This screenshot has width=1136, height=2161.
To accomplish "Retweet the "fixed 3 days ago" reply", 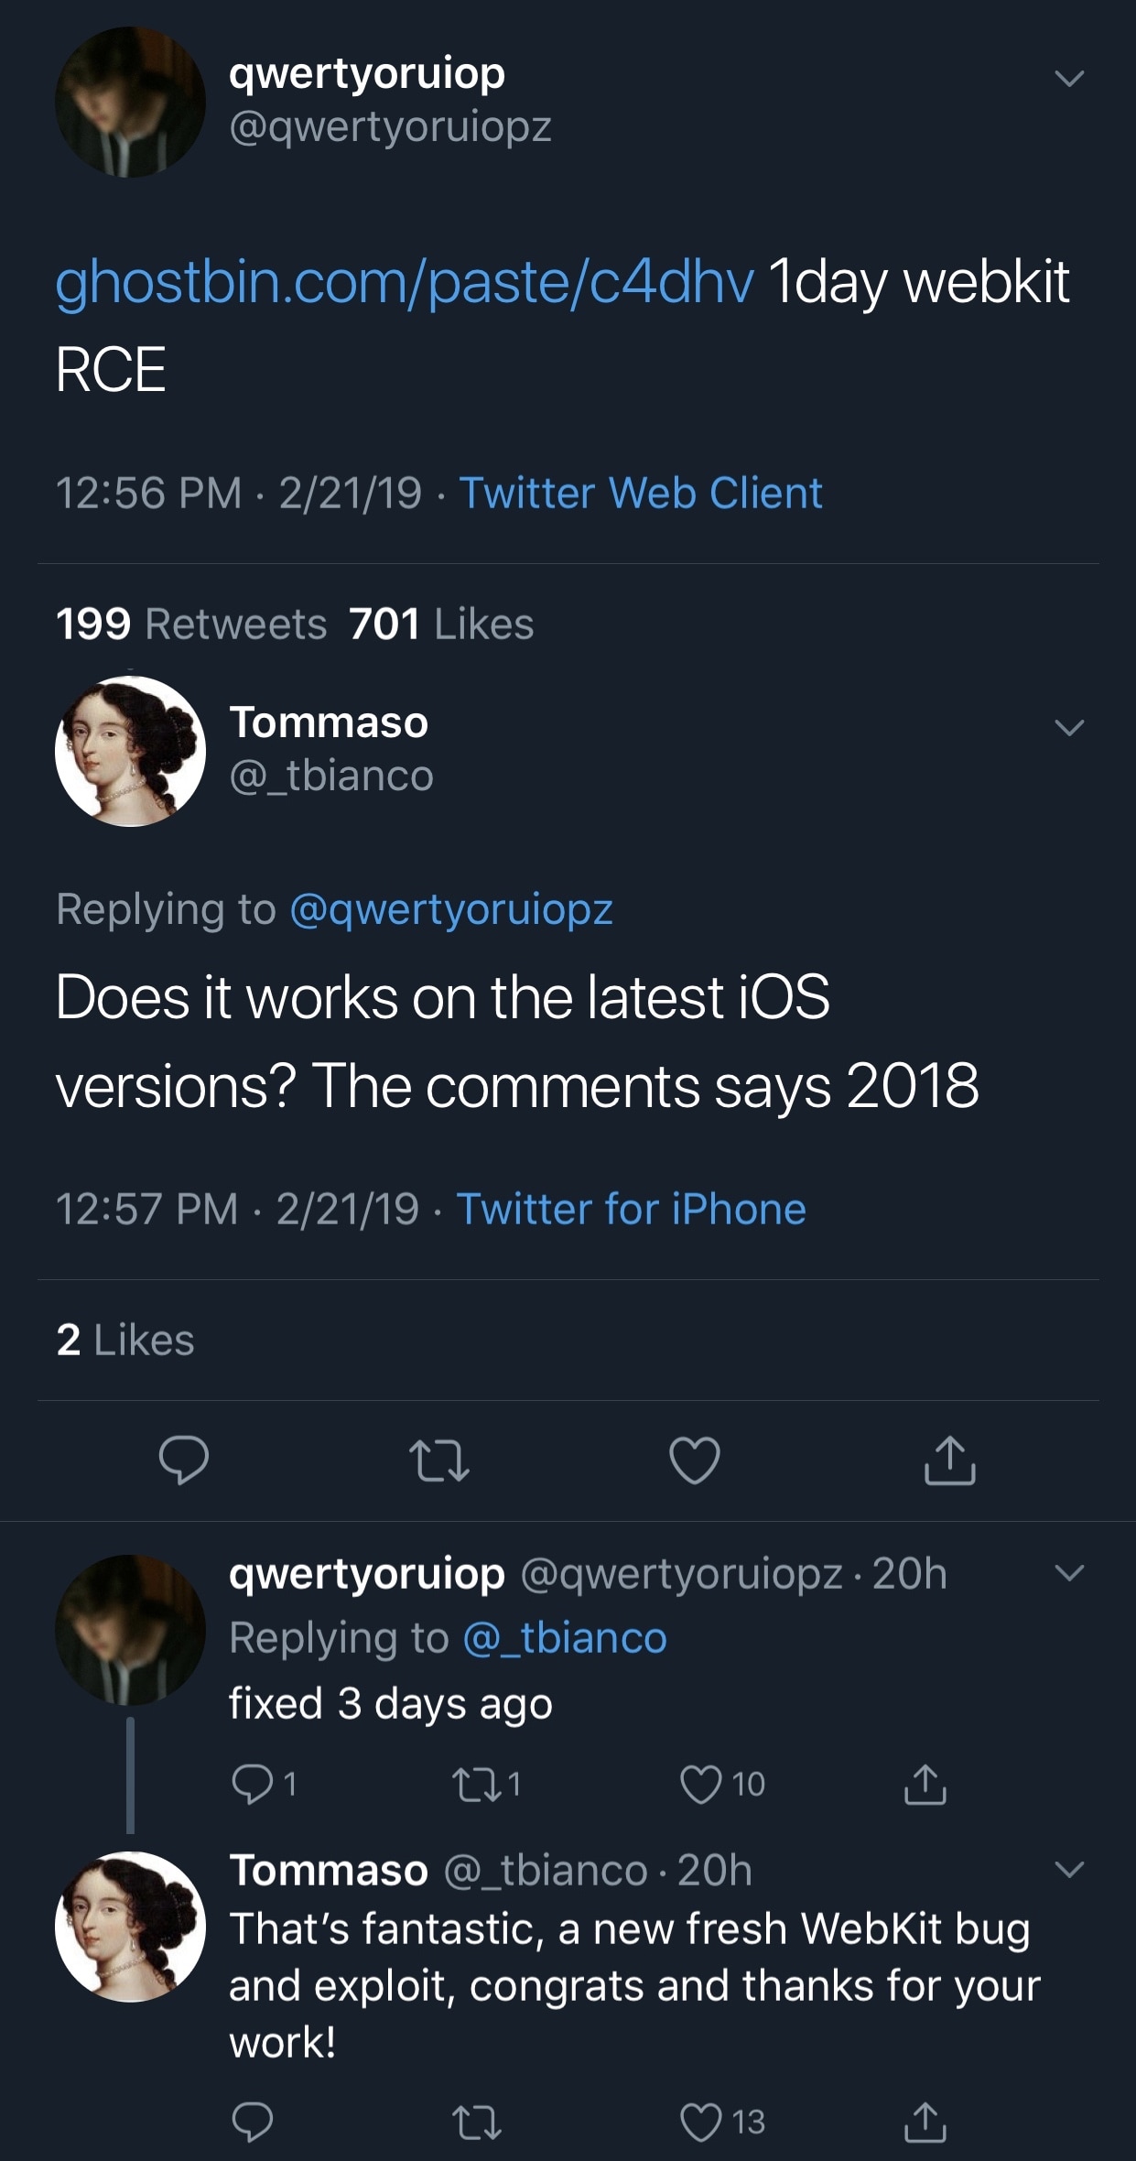I will tap(476, 1784).
